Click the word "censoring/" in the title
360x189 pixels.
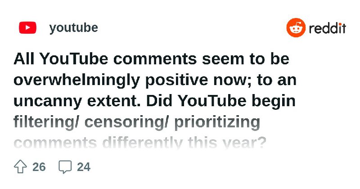pyautogui.click(x=127, y=122)
